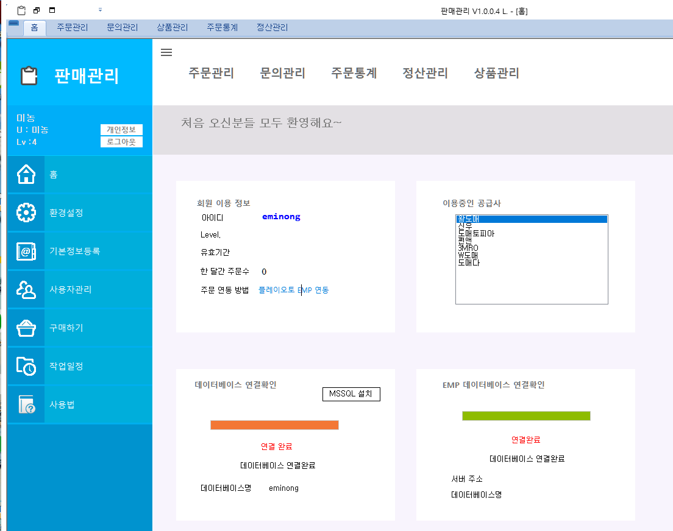Open 홈 from the sidebar label
Viewport: 673px width, 531px height.
pos(54,175)
